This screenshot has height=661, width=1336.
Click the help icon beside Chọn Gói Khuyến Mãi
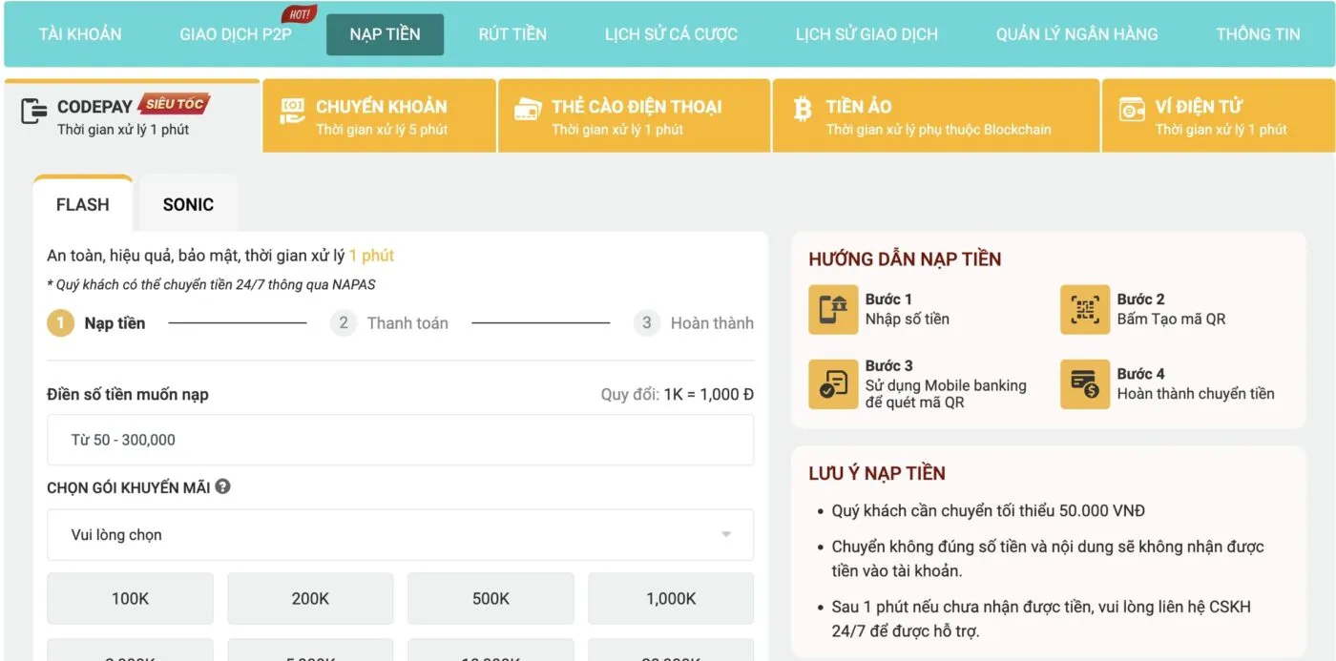[223, 486]
